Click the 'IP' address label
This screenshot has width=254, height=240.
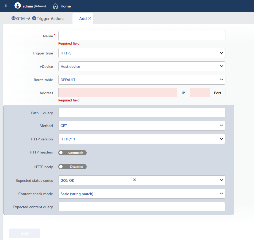pos(183,93)
